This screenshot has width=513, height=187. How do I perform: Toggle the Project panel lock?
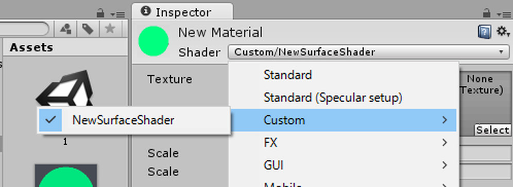click(101, 13)
